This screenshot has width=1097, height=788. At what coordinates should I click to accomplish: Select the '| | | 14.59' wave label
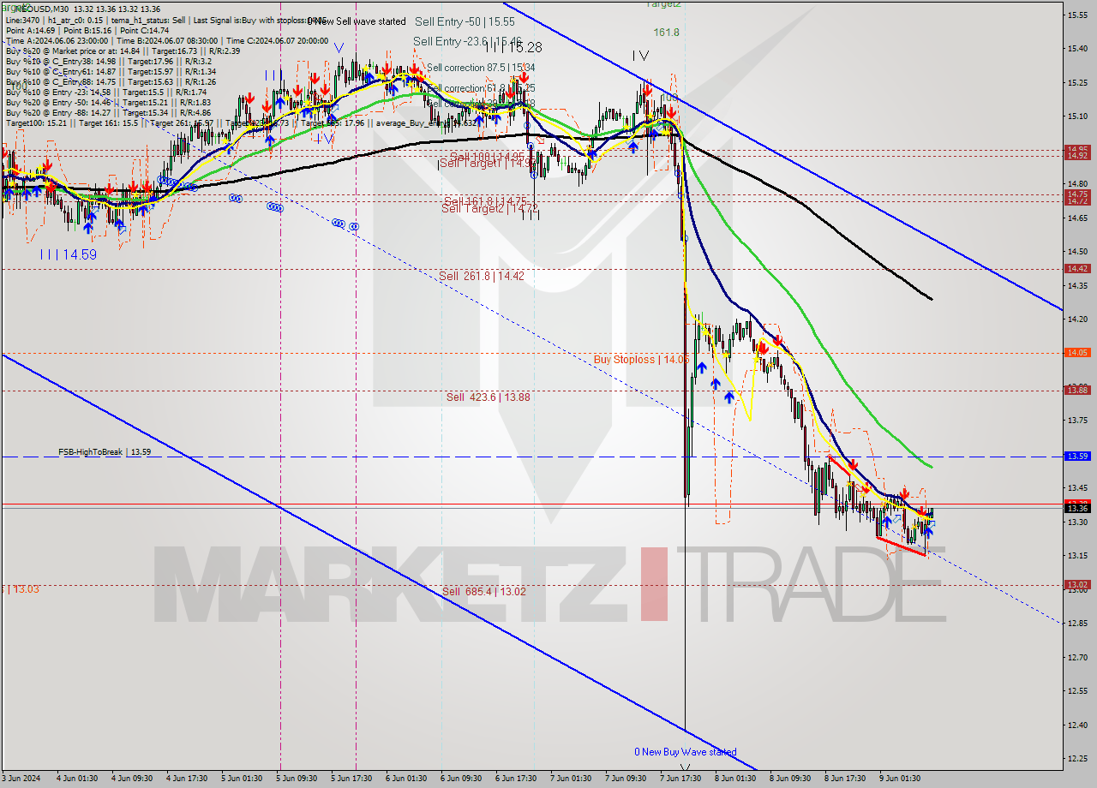[x=68, y=254]
